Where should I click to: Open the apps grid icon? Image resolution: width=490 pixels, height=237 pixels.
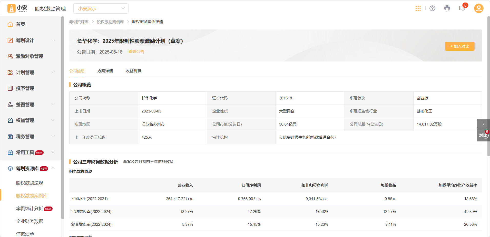pyautogui.click(x=418, y=8)
